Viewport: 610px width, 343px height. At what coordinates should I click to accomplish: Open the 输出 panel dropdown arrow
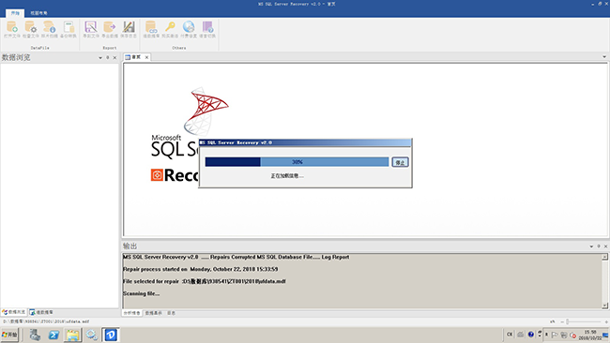[x=591, y=246]
